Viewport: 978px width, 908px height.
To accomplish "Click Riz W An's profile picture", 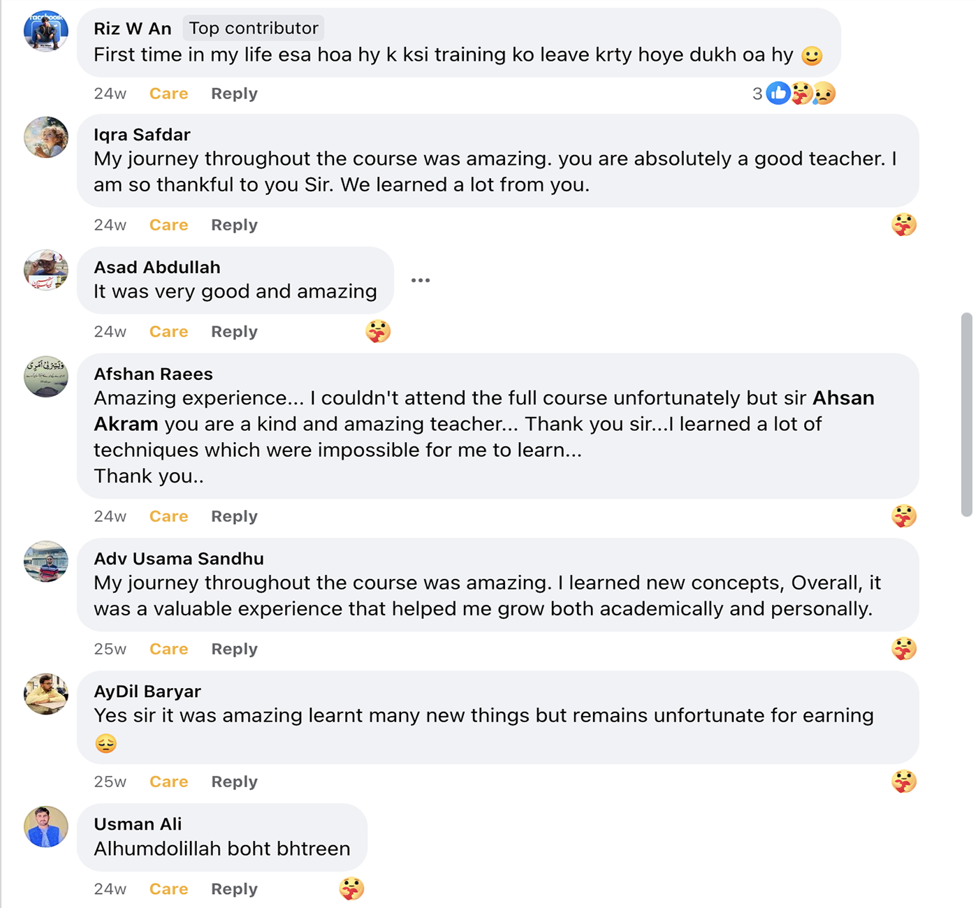I will tap(46, 31).
